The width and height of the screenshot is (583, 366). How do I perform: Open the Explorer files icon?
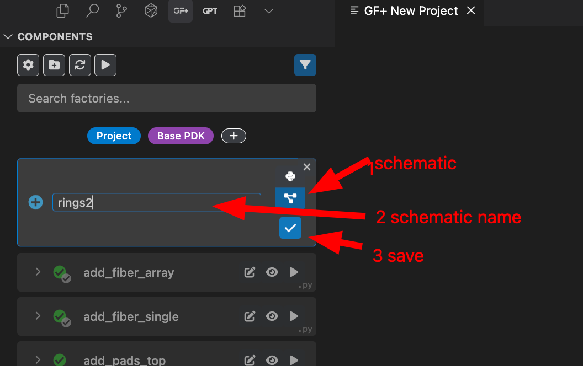[63, 11]
